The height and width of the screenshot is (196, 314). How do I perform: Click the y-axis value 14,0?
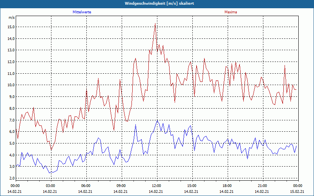pyautogui.click(x=11, y=38)
